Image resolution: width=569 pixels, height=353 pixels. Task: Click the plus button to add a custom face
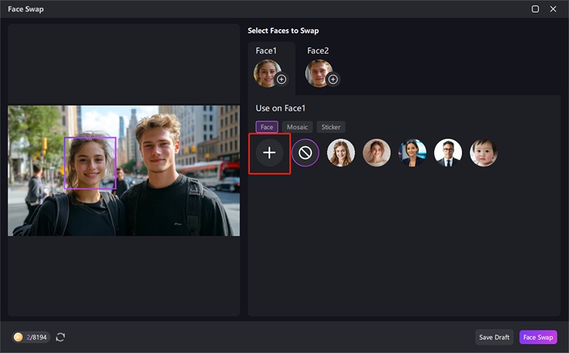click(x=269, y=152)
